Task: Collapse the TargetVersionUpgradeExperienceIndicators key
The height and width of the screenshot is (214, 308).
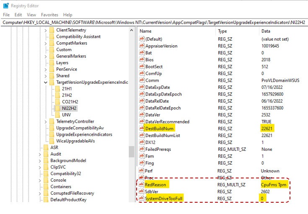Action: pos(46,82)
